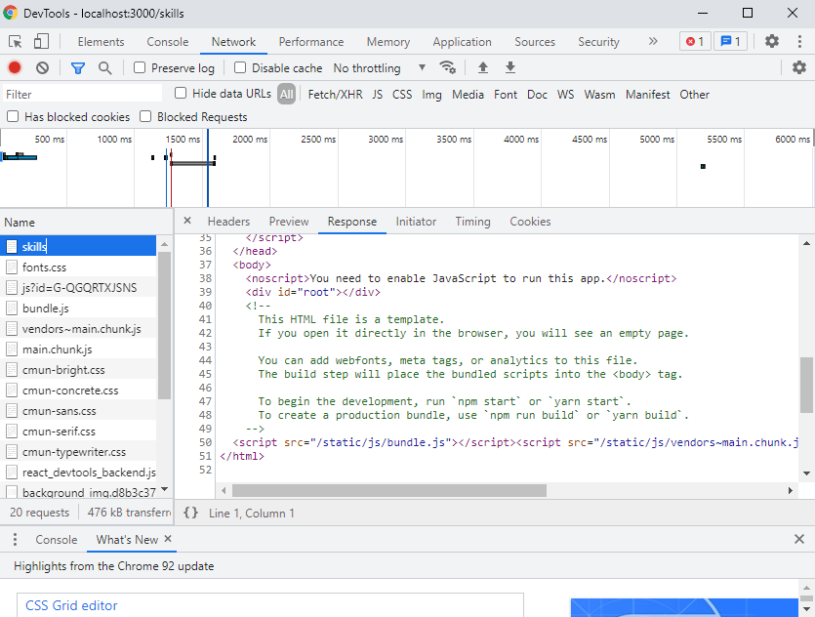Open the Memory panel

pyautogui.click(x=388, y=42)
